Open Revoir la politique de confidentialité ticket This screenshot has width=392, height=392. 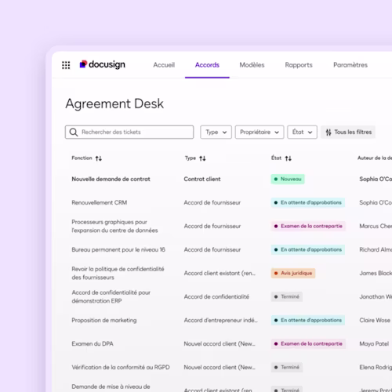click(x=118, y=273)
